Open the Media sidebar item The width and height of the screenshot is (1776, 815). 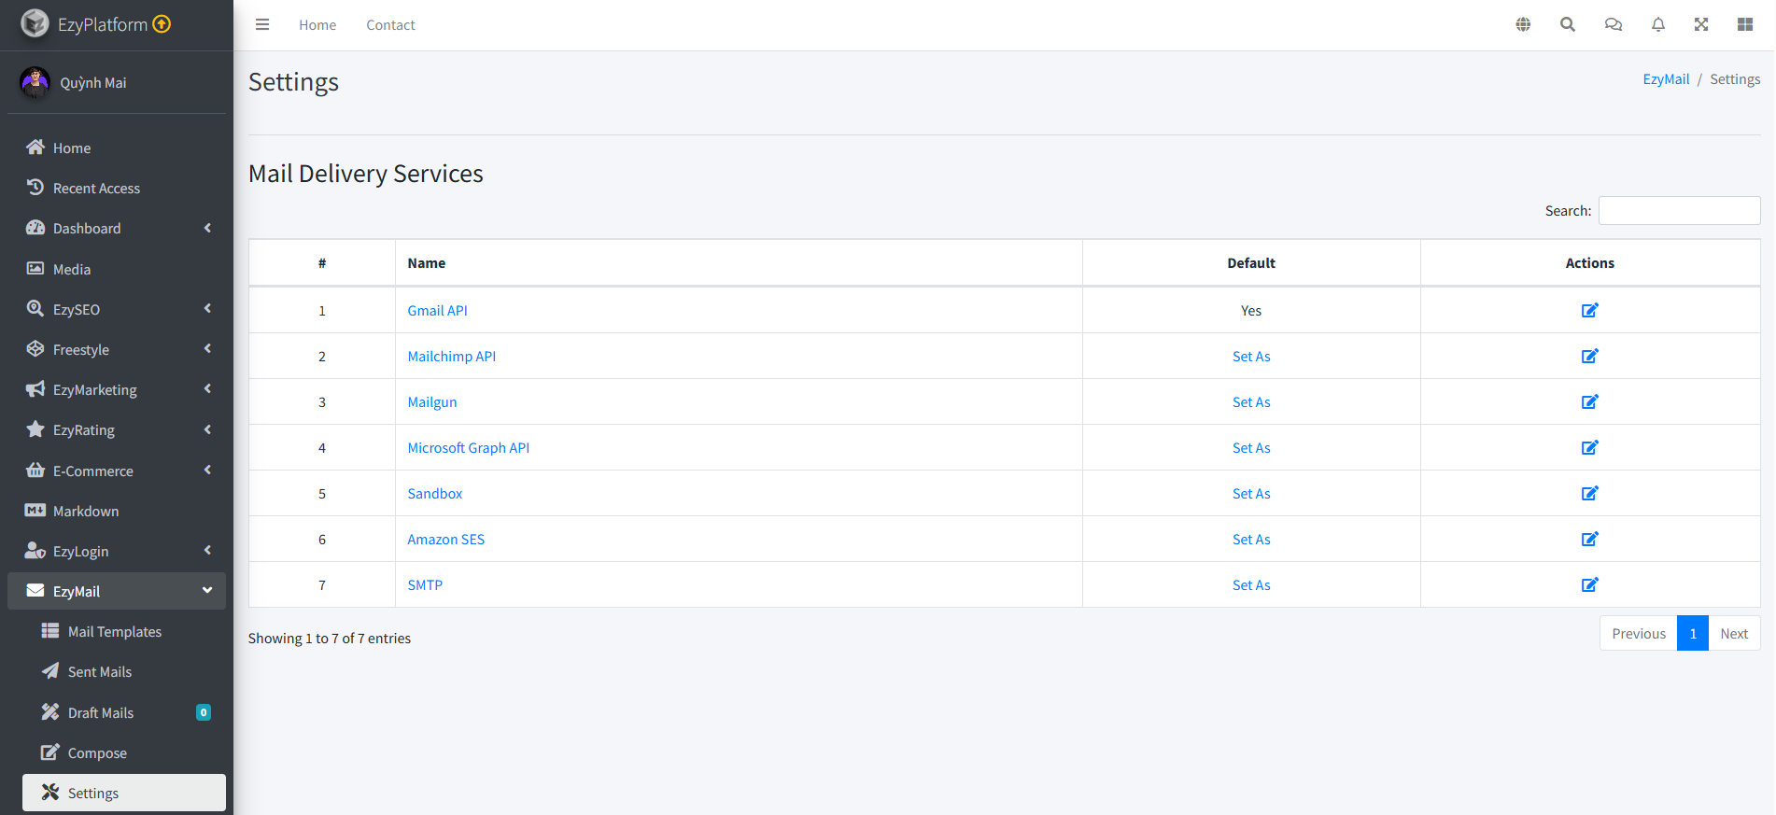pyautogui.click(x=117, y=269)
